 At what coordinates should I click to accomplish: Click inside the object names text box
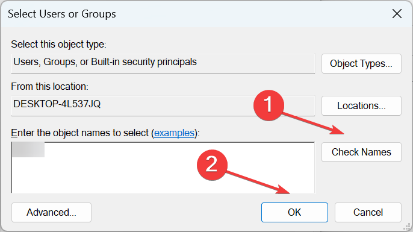163,168
